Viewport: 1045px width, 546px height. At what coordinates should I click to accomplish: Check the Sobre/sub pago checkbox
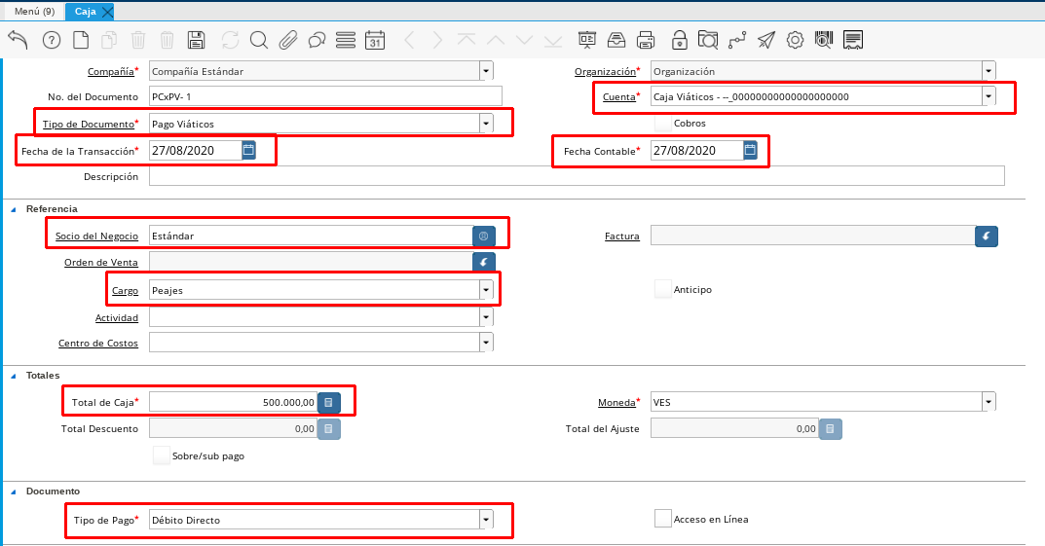click(x=162, y=455)
